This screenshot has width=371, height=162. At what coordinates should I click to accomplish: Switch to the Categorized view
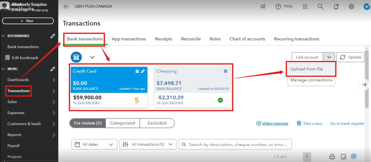tap(123, 123)
